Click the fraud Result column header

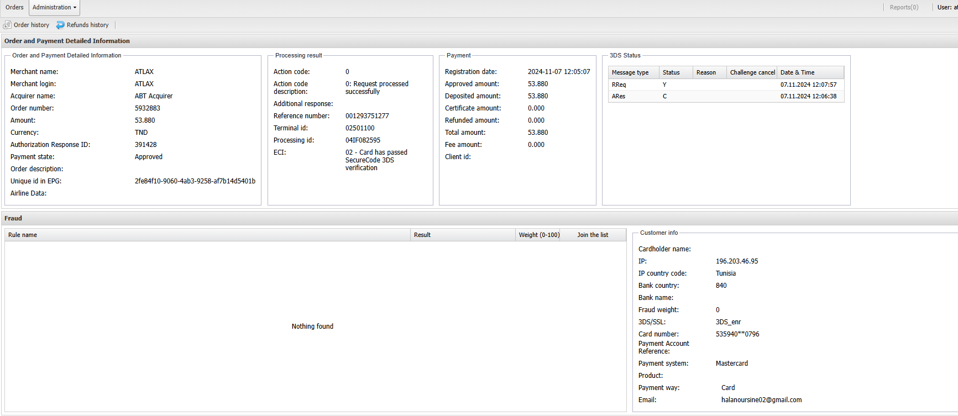click(422, 235)
